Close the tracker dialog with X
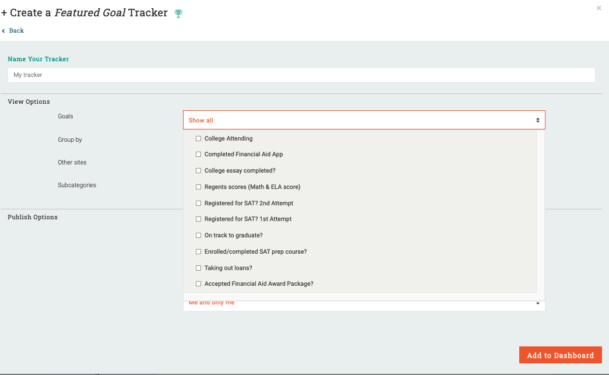This screenshot has height=375, width=609. click(x=599, y=8)
